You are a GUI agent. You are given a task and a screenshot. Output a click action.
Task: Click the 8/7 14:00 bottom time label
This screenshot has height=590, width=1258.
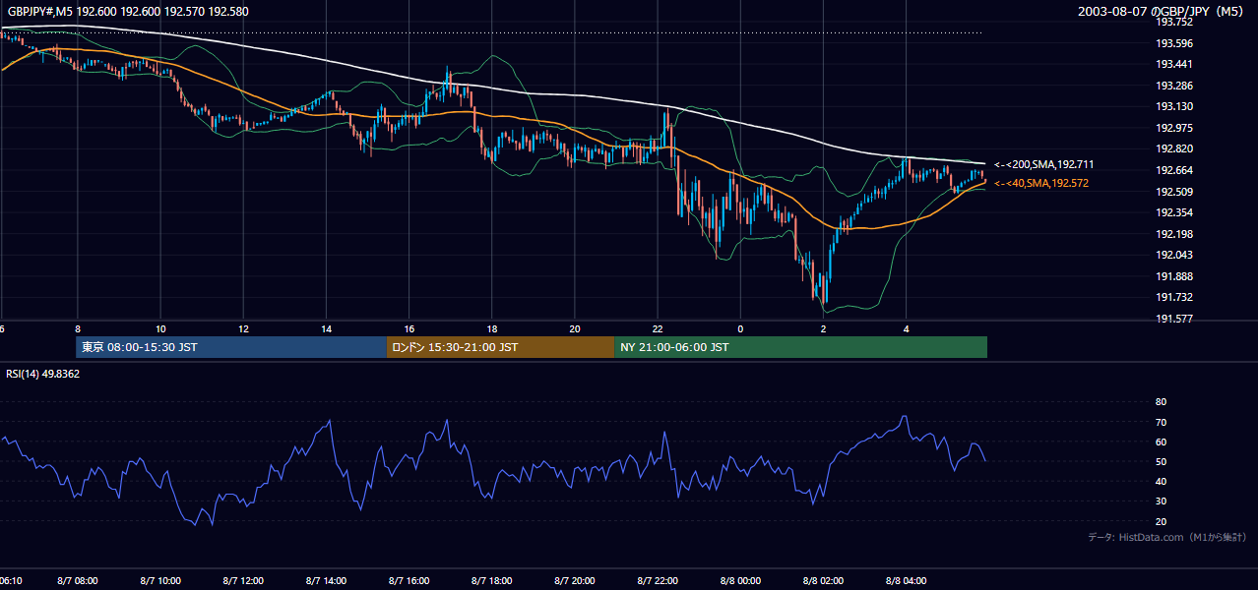pyautogui.click(x=328, y=581)
